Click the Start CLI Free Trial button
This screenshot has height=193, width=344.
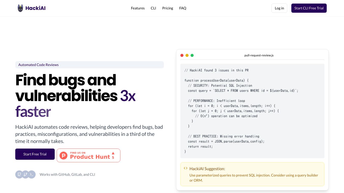pyautogui.click(x=309, y=8)
